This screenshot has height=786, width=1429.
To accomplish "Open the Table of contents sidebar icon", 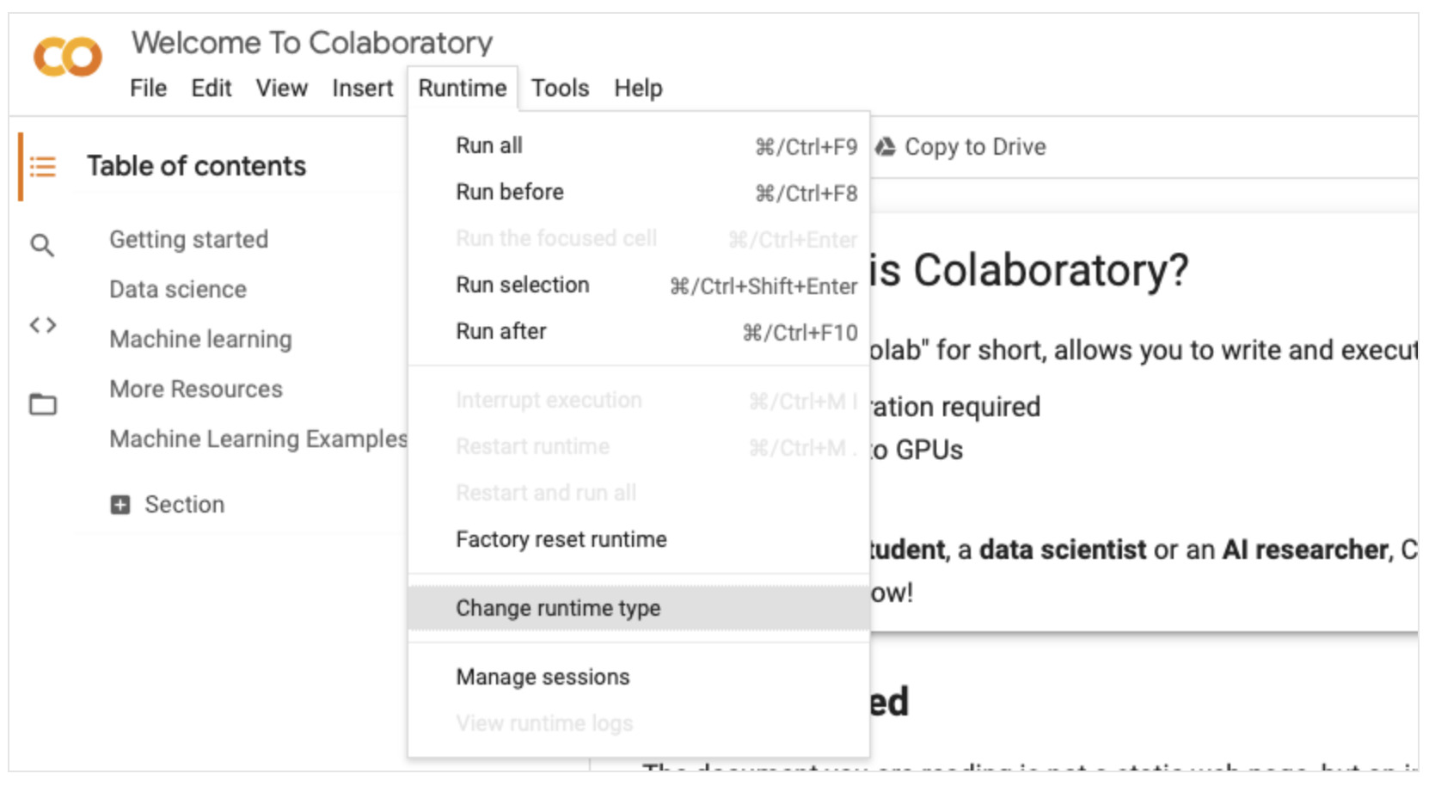I will click(42, 166).
